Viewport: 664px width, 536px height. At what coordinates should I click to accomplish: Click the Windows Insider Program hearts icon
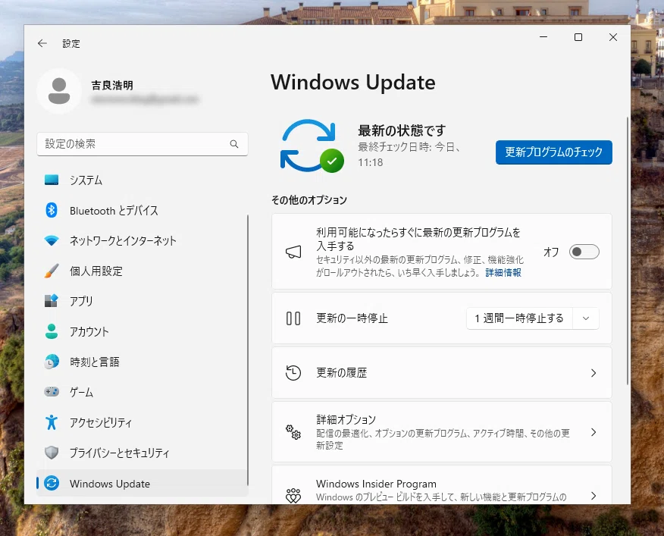293,495
